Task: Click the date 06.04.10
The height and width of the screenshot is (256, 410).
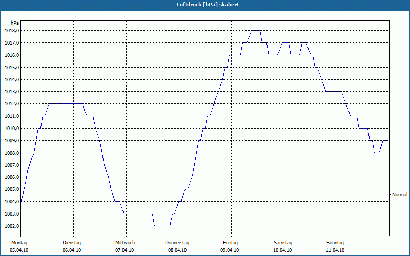Action: pyautogui.click(x=72, y=250)
